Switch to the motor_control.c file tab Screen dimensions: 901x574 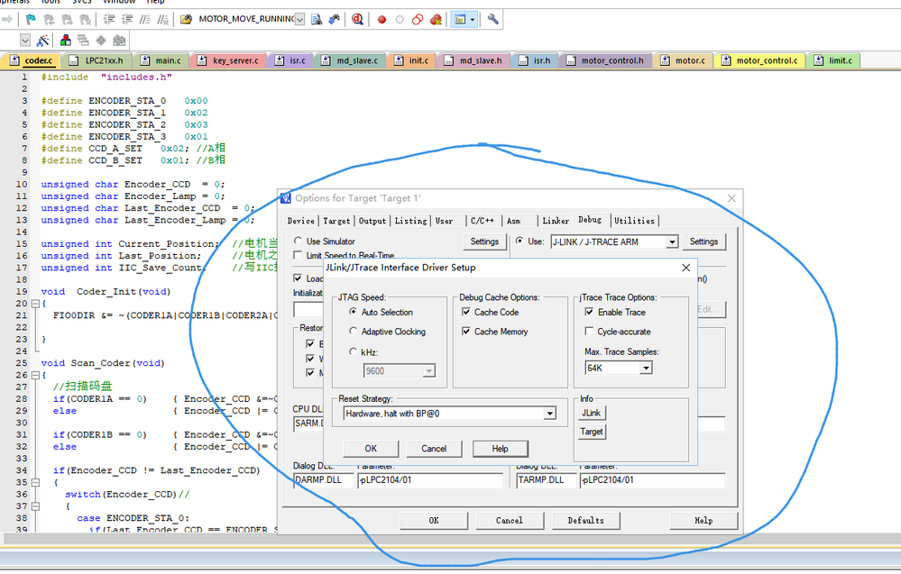(x=759, y=60)
